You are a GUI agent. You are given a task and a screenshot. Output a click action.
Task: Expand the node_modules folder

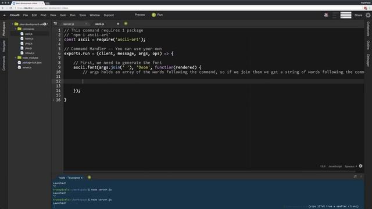(x=16, y=57)
